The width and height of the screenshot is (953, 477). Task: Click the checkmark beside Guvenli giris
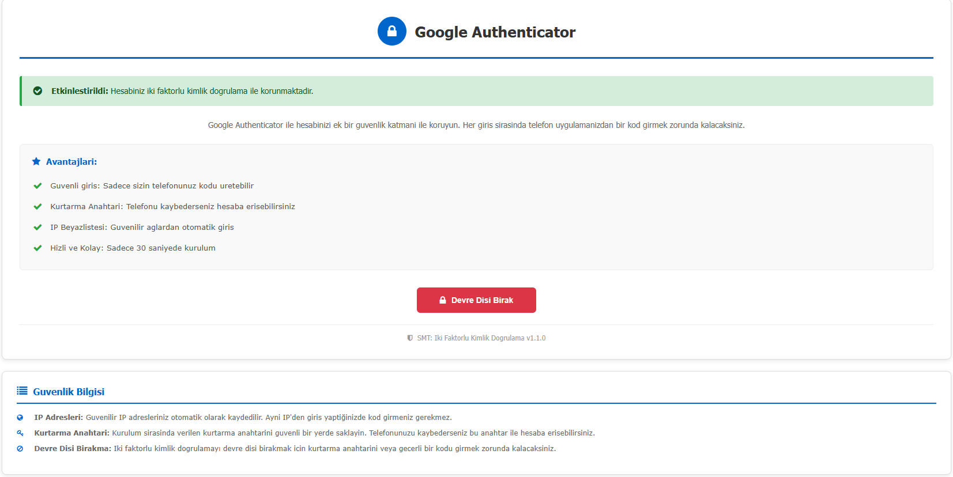pos(37,186)
